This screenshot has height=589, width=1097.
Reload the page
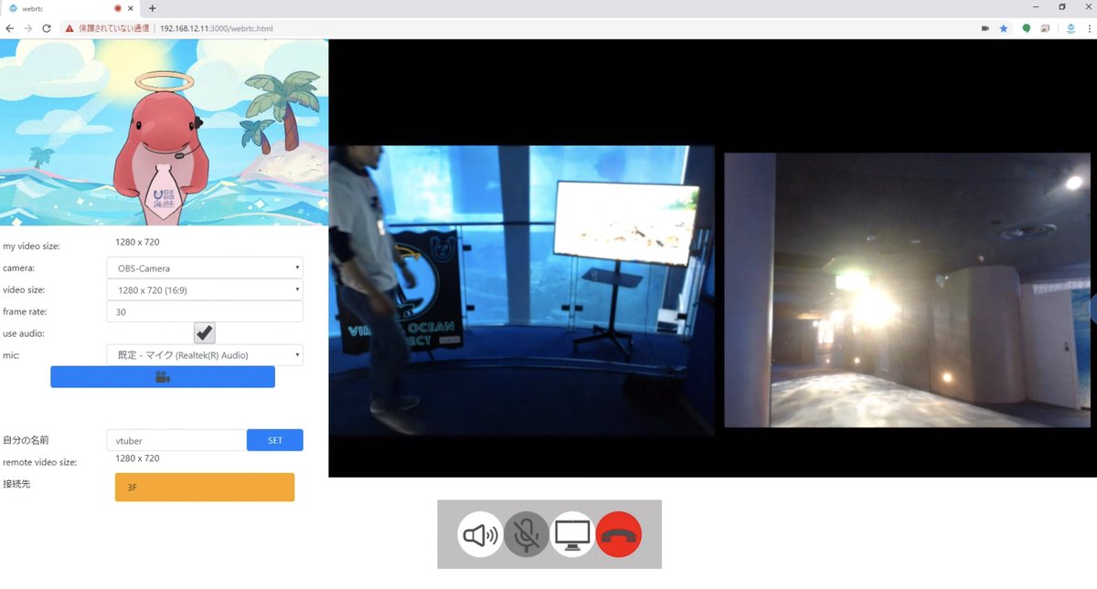click(47, 28)
